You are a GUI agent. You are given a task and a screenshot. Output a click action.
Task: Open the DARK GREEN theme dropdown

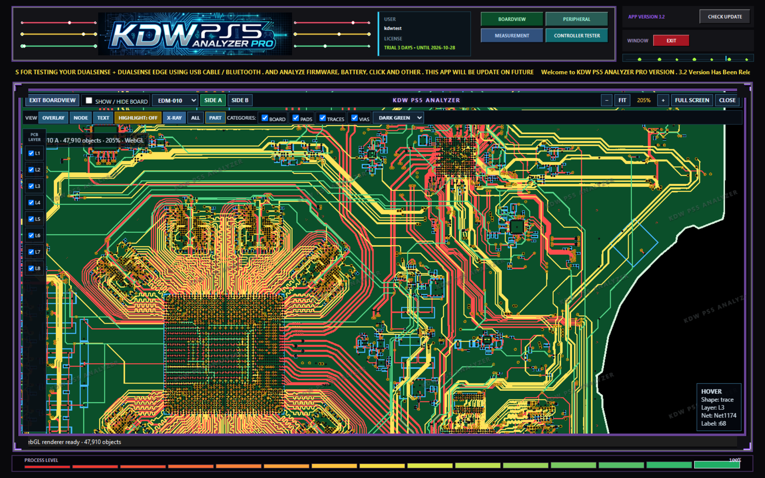(398, 118)
